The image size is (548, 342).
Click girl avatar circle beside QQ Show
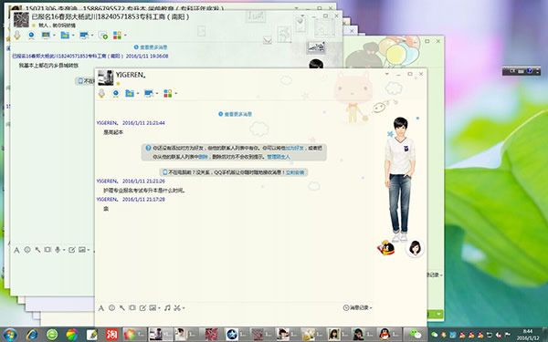(415, 248)
